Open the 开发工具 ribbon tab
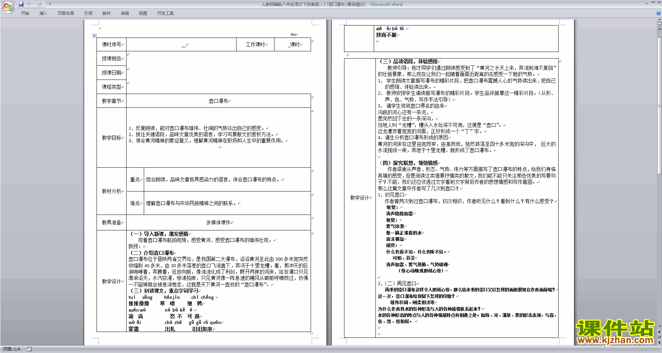This screenshot has width=662, height=353. [x=165, y=13]
